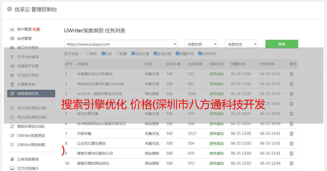Uncheck the 发布时间 checkbox
Viewport: 327px width, 171px height.
coord(200,54)
